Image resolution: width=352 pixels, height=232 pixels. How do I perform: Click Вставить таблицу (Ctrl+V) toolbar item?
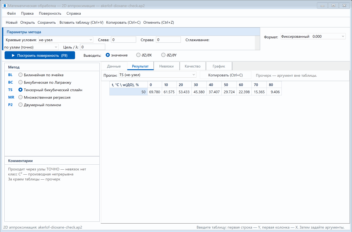coord(81,22)
